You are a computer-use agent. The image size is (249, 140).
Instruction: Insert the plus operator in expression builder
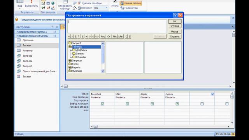[69, 37]
